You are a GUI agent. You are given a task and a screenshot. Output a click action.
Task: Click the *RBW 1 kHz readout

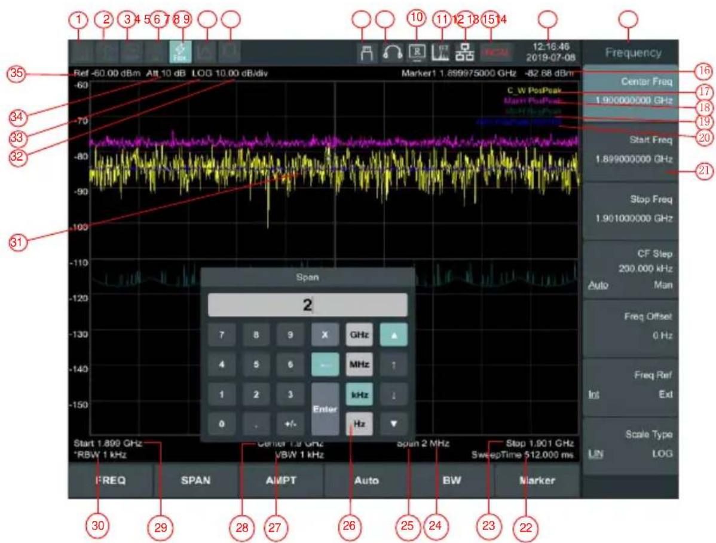[x=100, y=455]
